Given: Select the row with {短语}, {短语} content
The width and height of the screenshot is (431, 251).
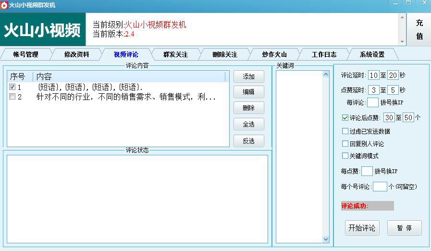Looking at the screenshot, I should coord(118,87).
